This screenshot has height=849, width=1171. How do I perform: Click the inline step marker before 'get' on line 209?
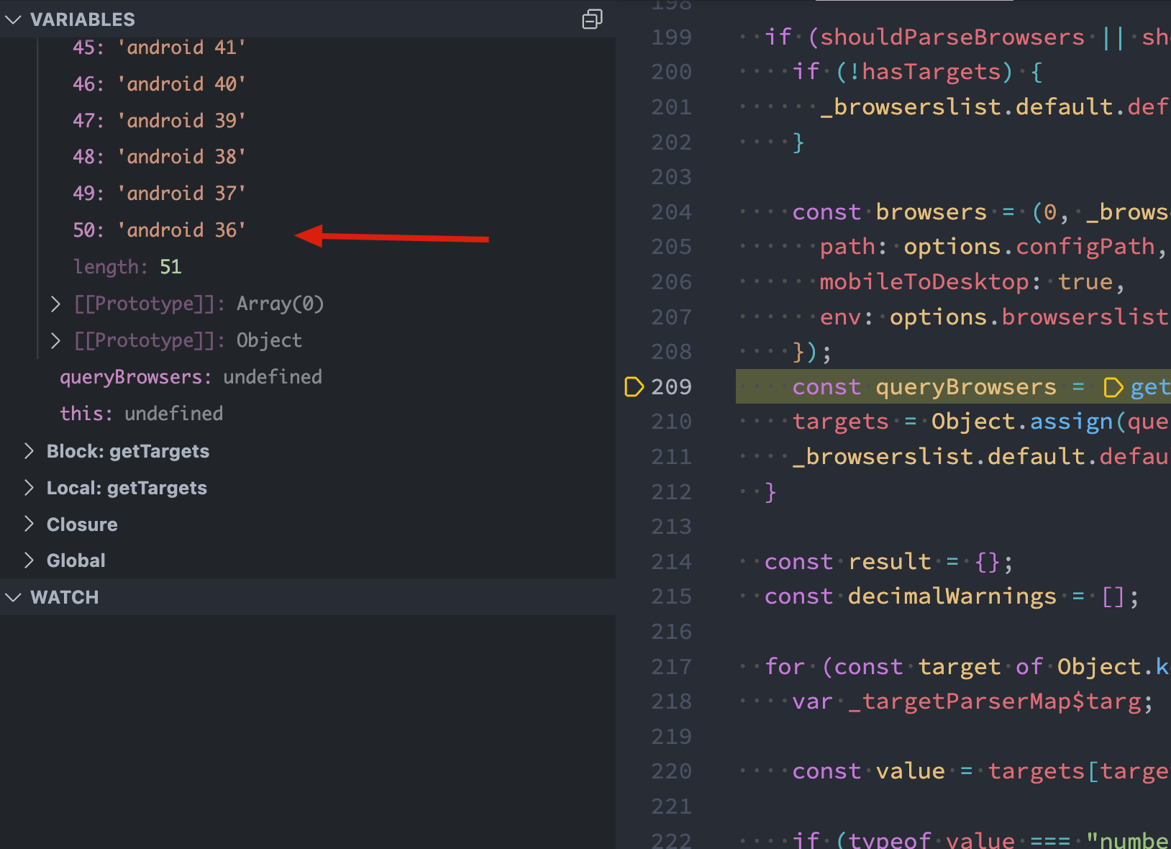tap(1113, 388)
